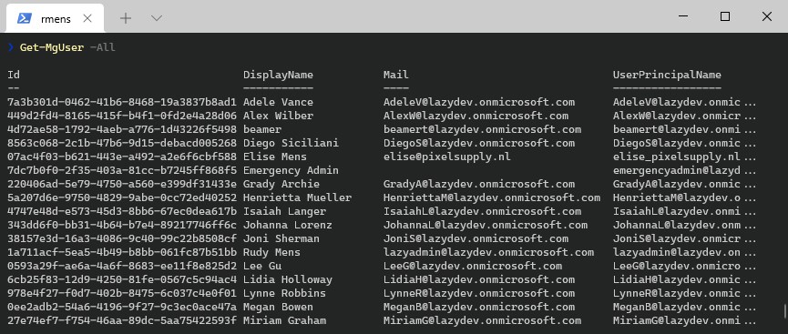Select the rmens tab
Image resolution: width=788 pixels, height=334 pixels.
(55, 18)
